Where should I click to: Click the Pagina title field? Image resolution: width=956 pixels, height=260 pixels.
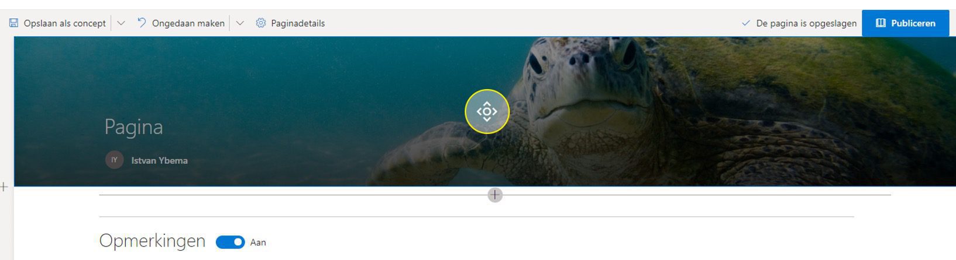tap(133, 127)
